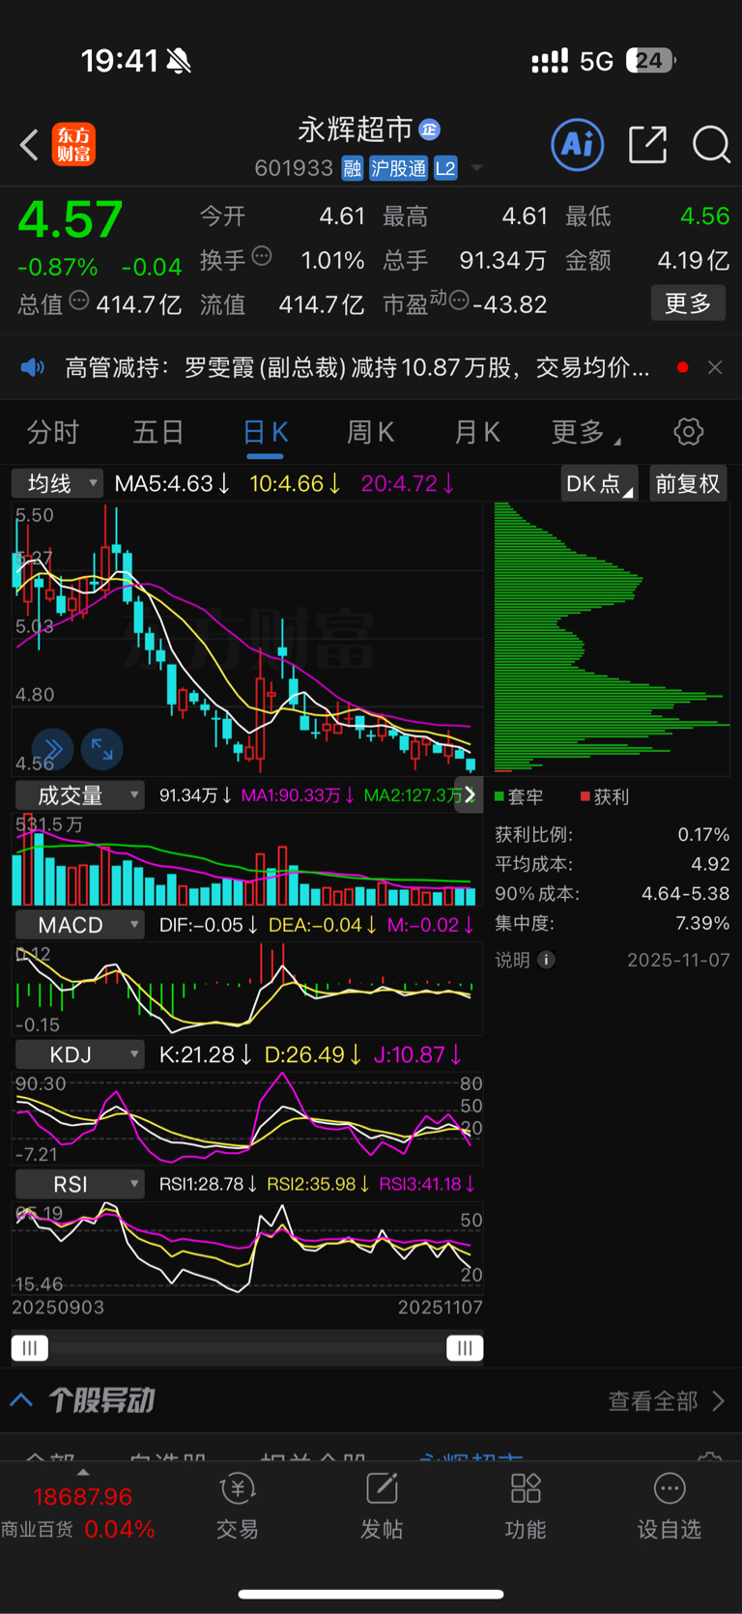The width and height of the screenshot is (742, 1614).
Task: Tap the battery indicator showing 24
Action: click(x=651, y=61)
